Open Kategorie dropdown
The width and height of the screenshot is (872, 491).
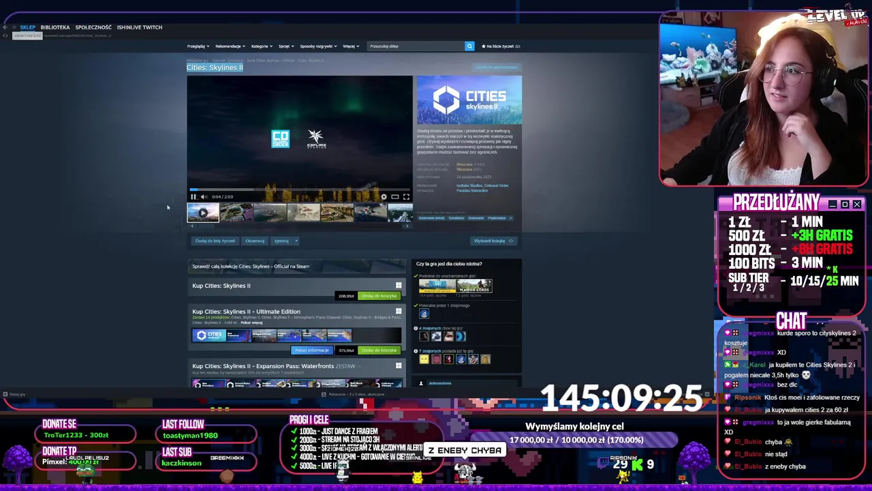262,46
